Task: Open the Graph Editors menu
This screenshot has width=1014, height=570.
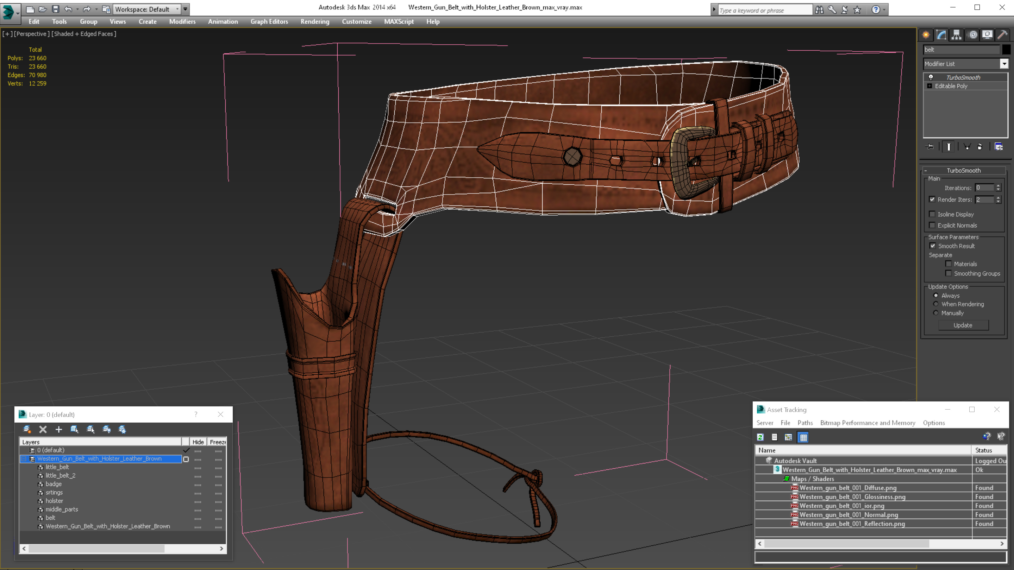Action: (x=269, y=21)
